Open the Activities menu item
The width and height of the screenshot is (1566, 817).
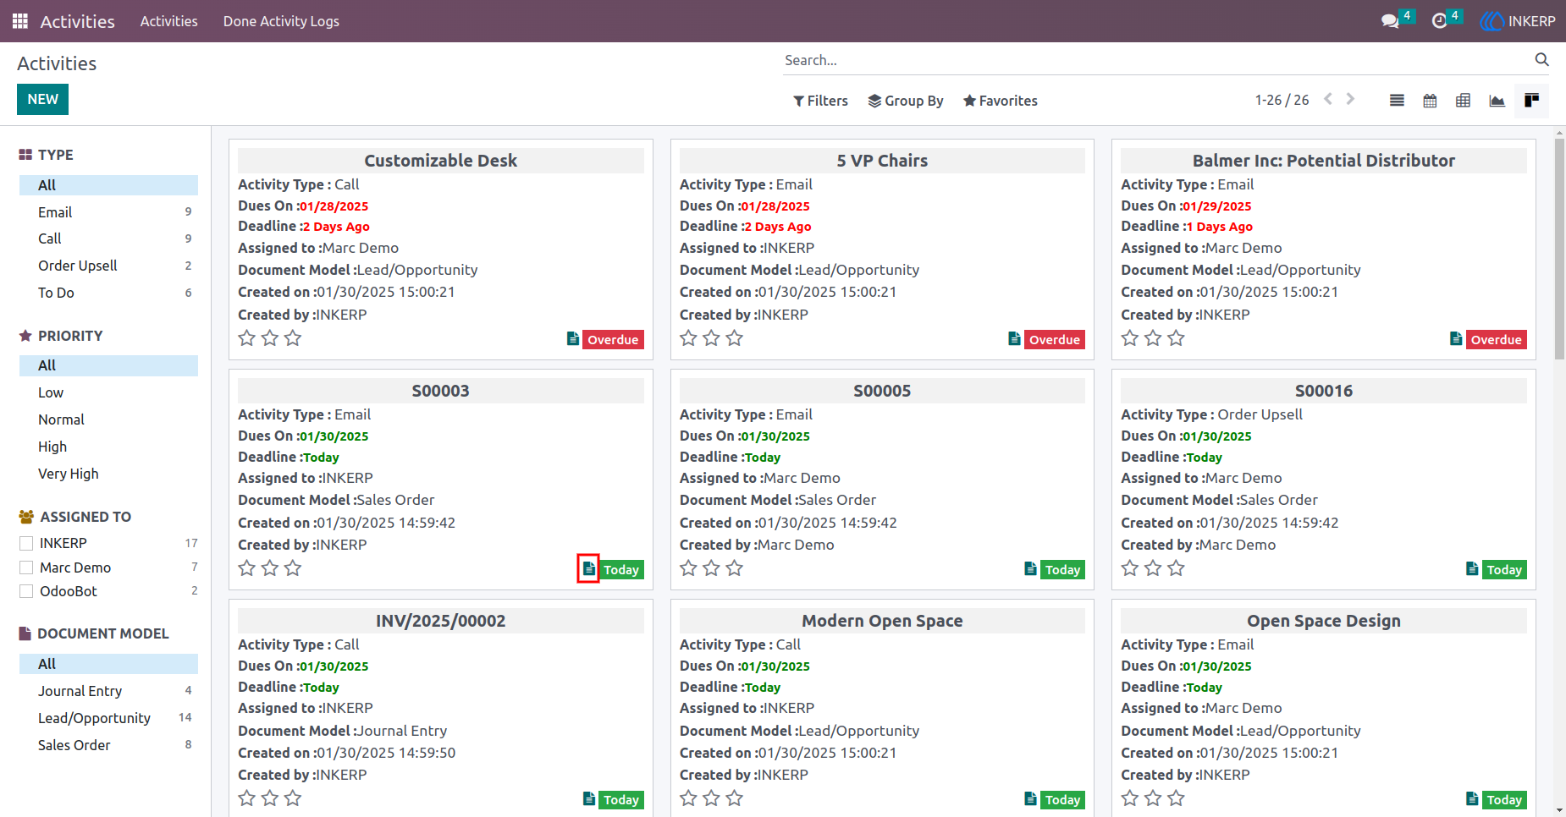coord(169,21)
